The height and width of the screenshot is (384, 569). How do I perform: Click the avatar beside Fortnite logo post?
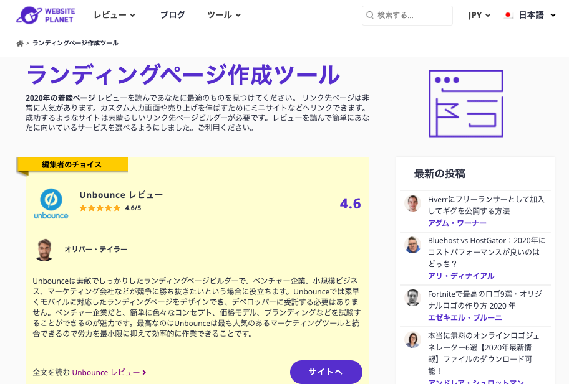412,298
